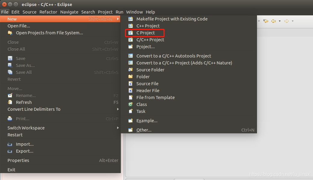
Task: Open dropdown arrow left of Last Edit icon
Action: (x=259, y=21)
